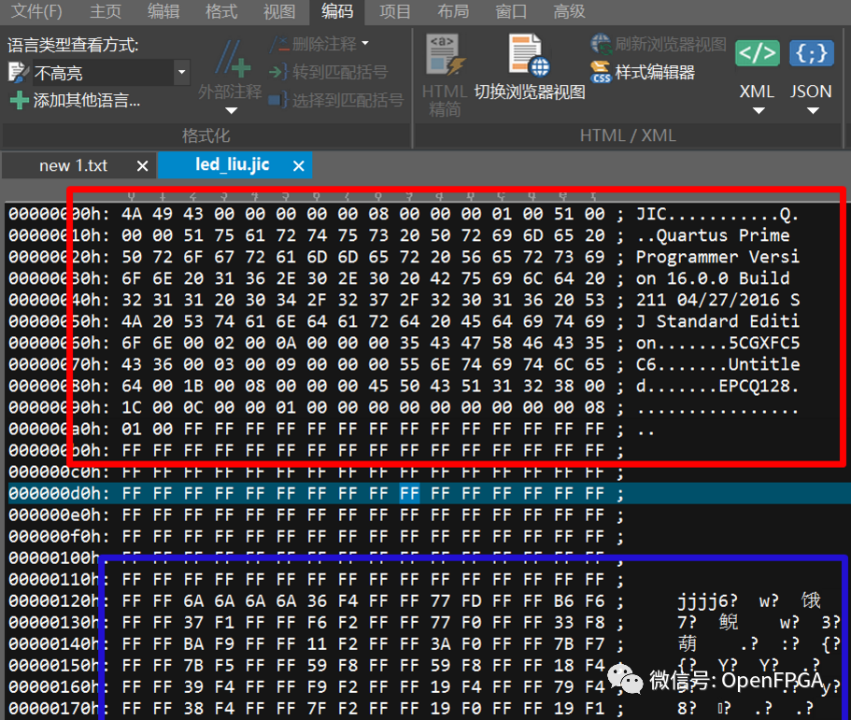Open the 文件(F) menu
This screenshot has height=720, width=851.
point(35,11)
